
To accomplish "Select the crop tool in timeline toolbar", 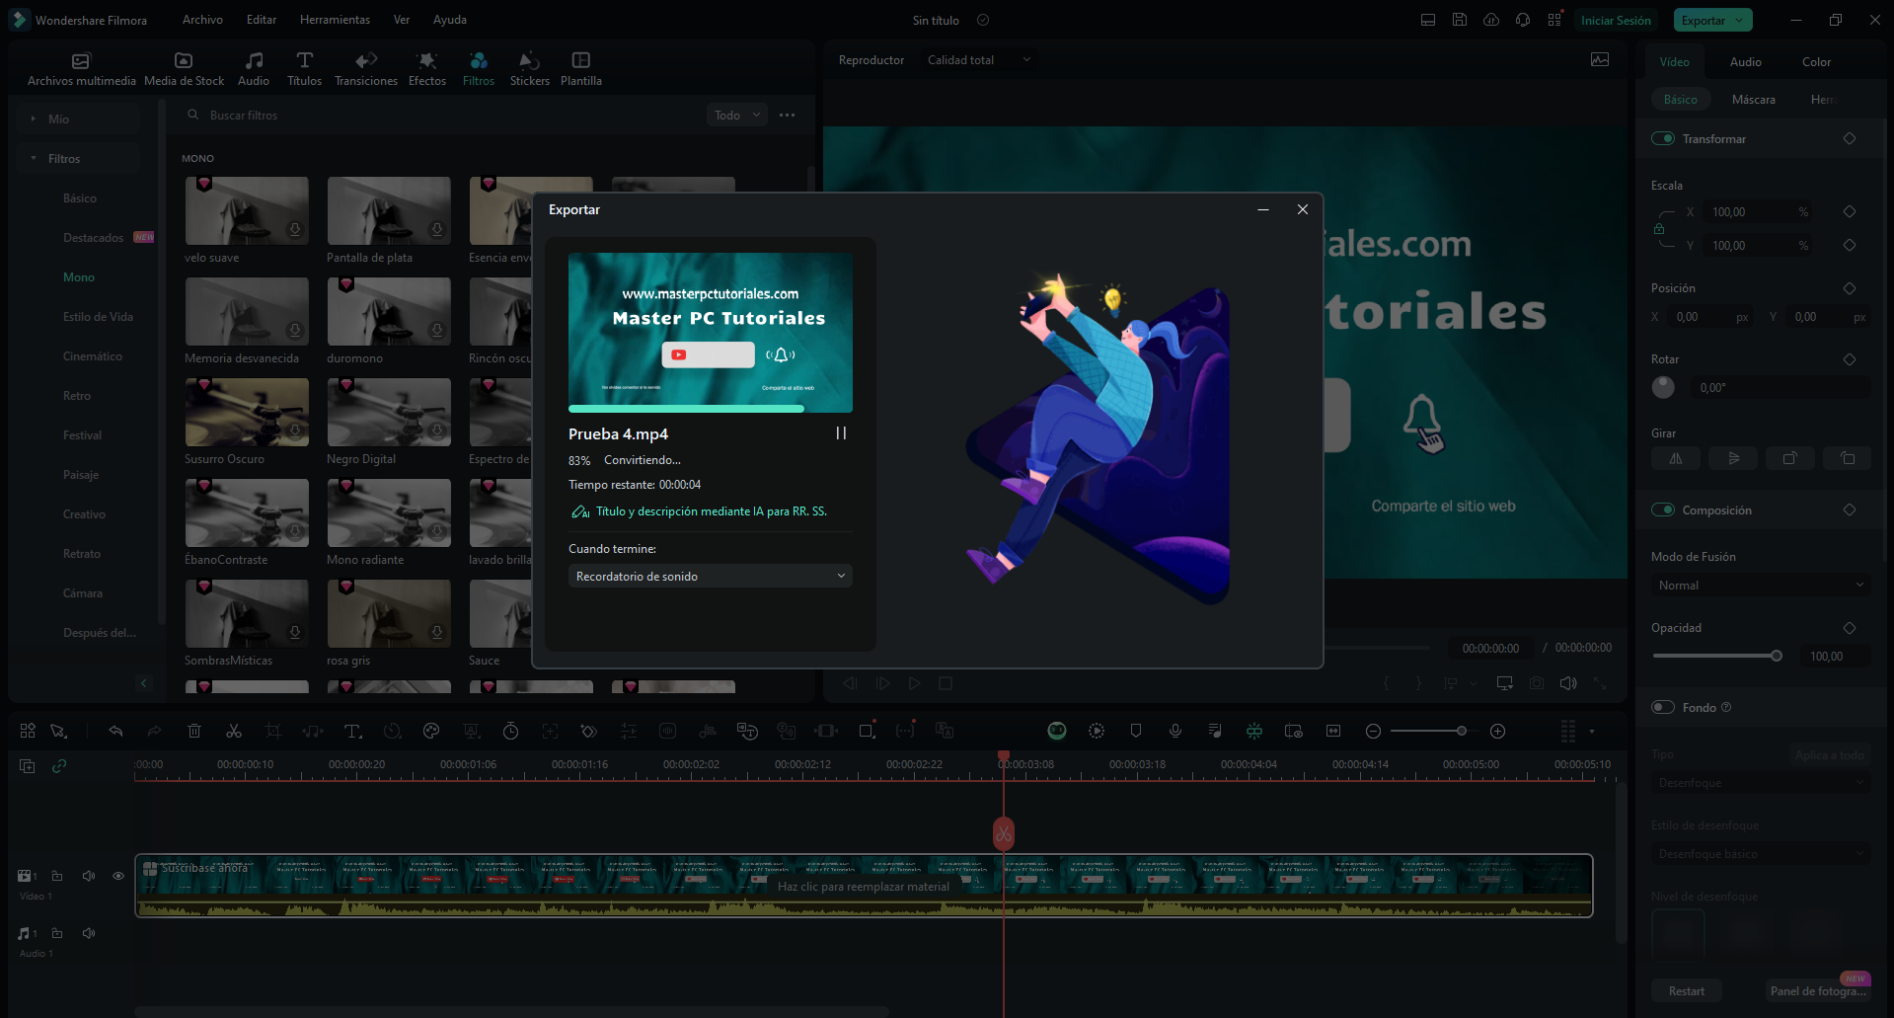I will tap(273, 731).
